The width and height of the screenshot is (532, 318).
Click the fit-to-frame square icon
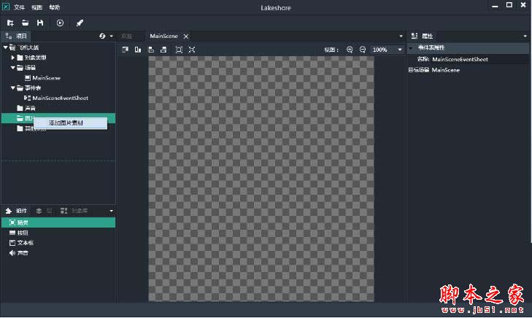point(179,50)
